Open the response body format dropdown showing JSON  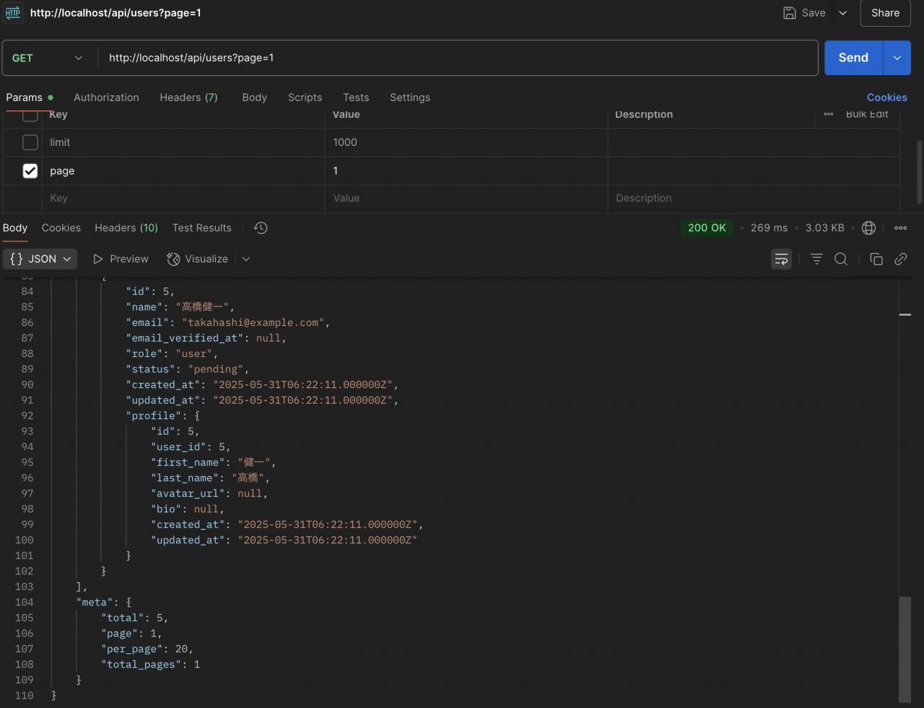click(x=40, y=259)
